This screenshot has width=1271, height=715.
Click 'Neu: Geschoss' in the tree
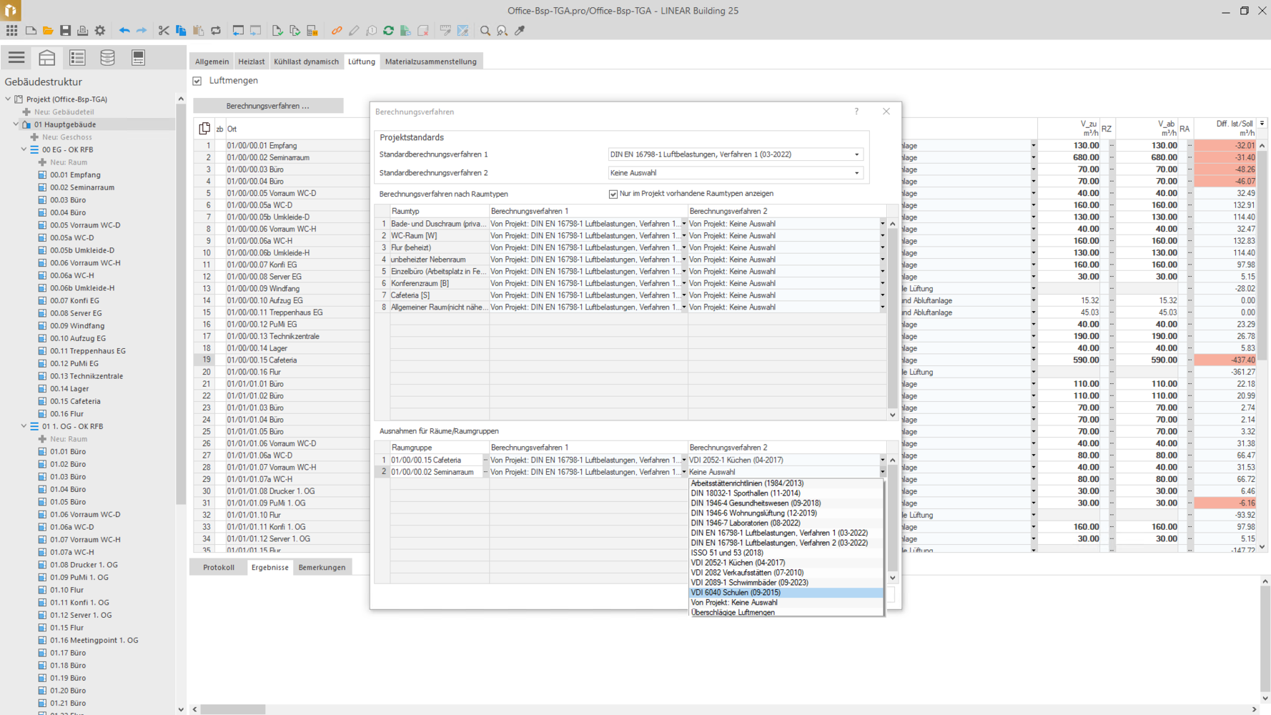[66, 137]
